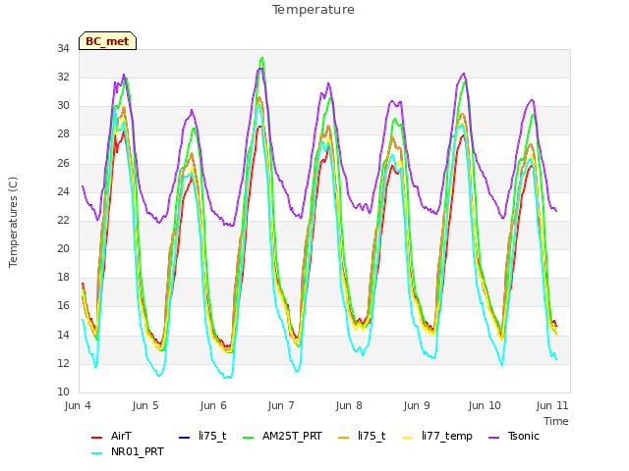The image size is (629, 471).
Task: Click the orange li75_t legend swatch
Action: click(x=344, y=438)
